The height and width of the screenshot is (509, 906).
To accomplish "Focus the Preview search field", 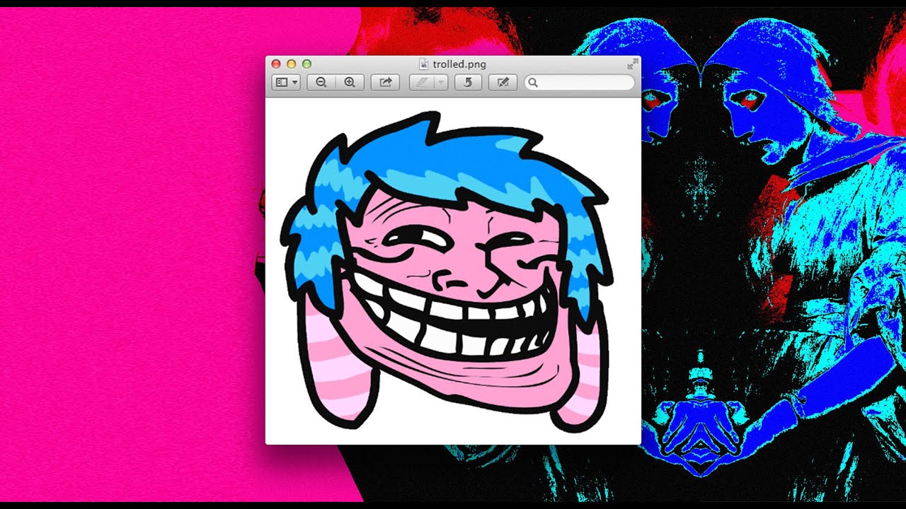I will [x=579, y=83].
